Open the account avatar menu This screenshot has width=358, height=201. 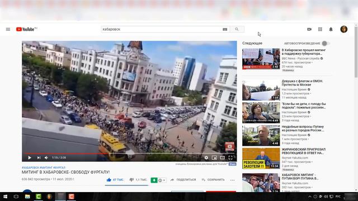[344, 29]
